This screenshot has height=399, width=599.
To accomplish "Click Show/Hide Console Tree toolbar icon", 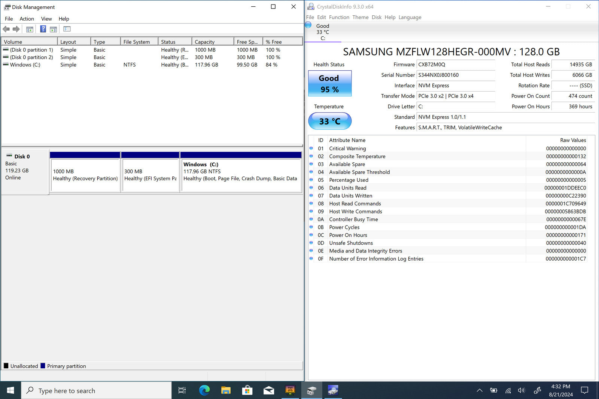I will 30,29.
